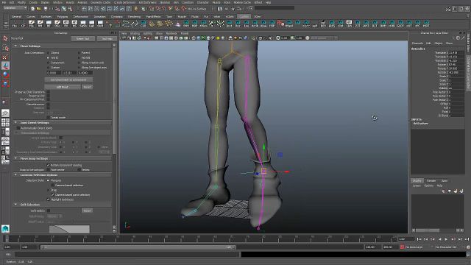Screen dimensions: 471x265
Task: Click the viewport select camera icon
Action: click(x=124, y=38)
